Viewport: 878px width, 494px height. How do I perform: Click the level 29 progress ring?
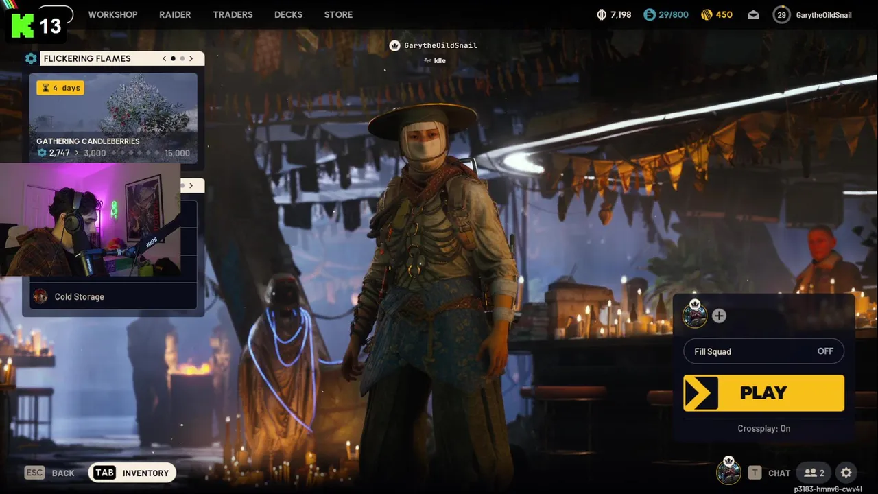(781, 14)
